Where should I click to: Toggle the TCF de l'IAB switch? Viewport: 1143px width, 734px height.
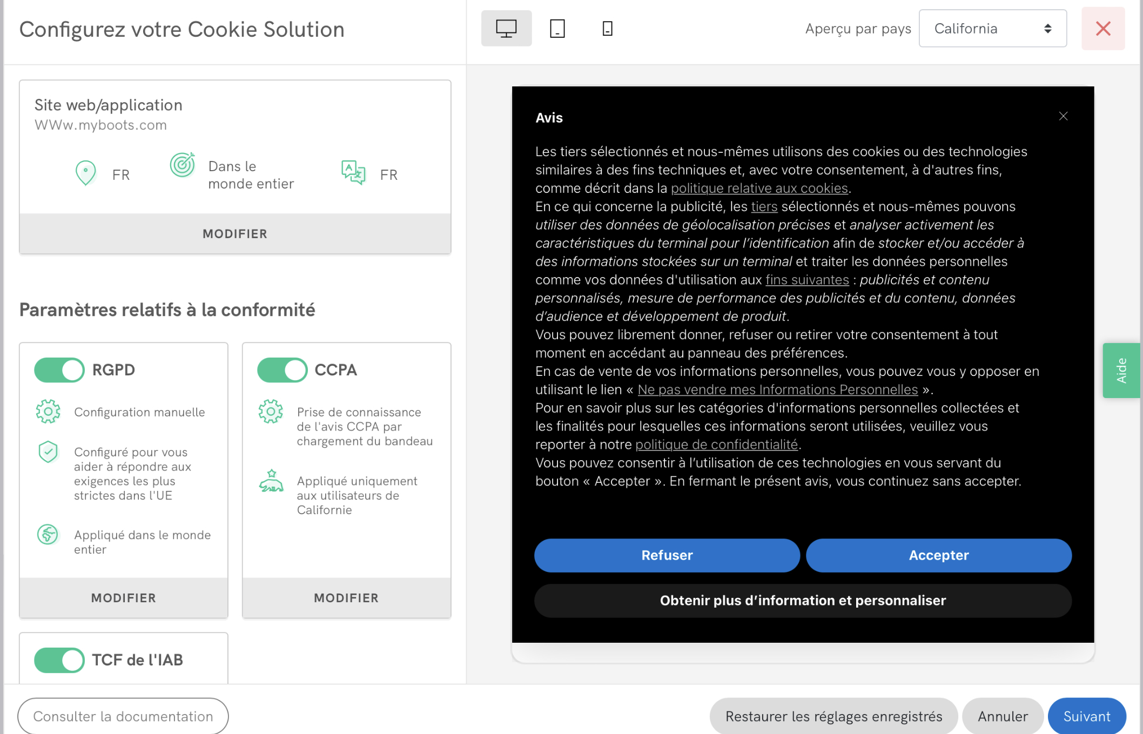59,660
